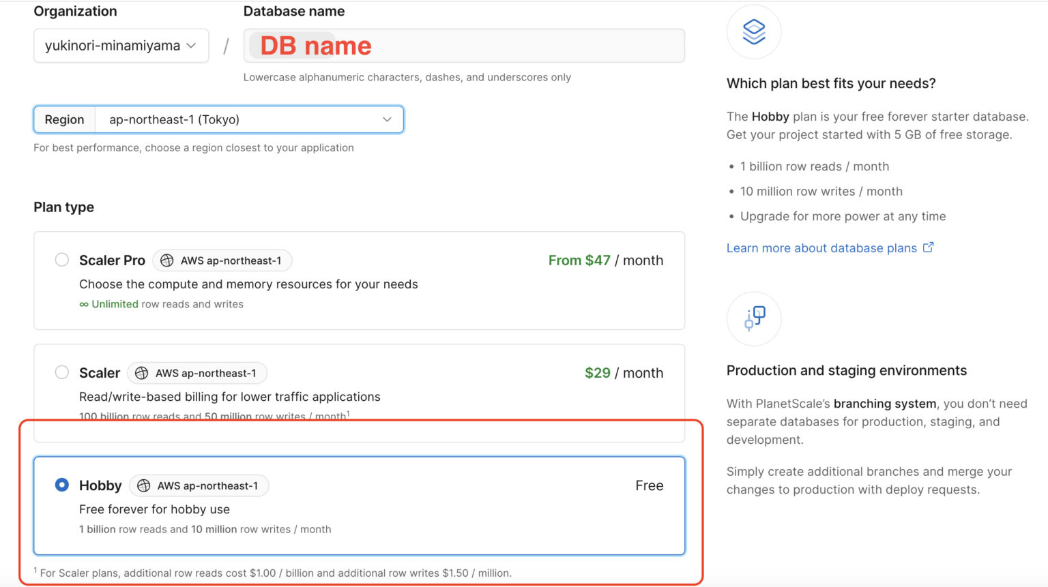
Task: Click the Region label box
Action: click(x=65, y=119)
